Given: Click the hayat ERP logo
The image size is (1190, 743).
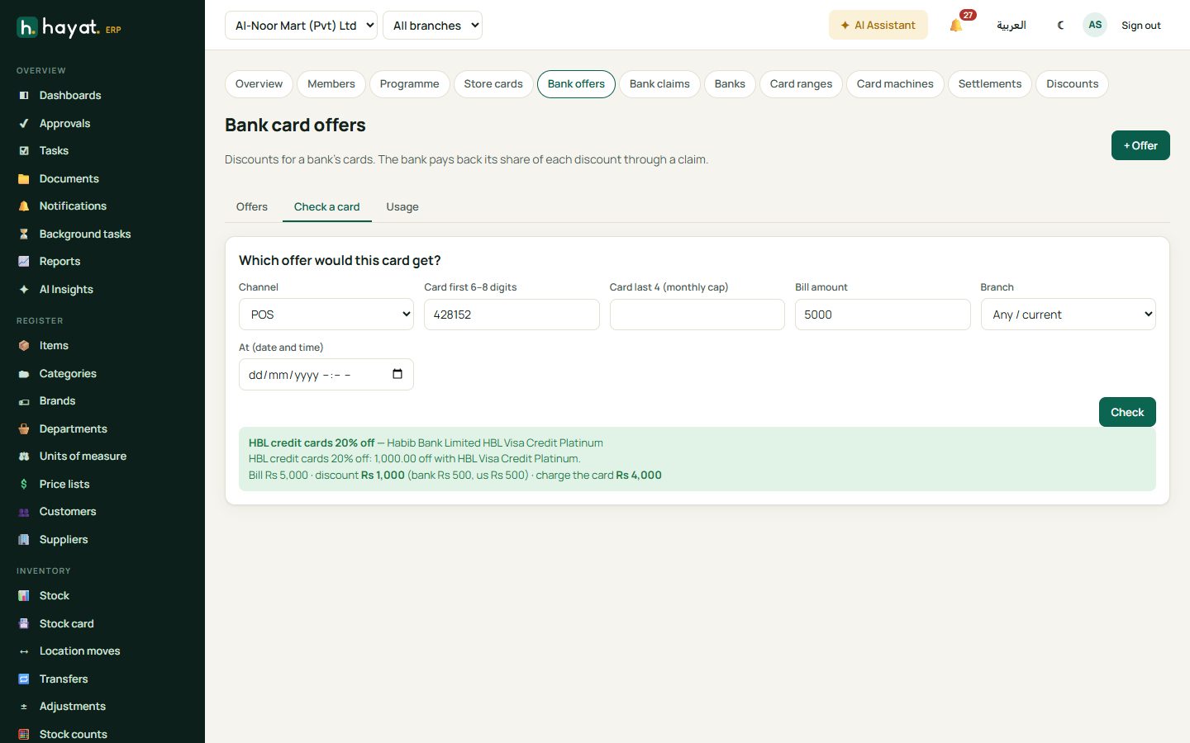Looking at the screenshot, I should 69,28.
